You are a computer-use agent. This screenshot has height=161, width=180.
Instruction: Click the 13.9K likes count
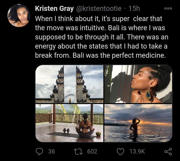click(x=137, y=151)
